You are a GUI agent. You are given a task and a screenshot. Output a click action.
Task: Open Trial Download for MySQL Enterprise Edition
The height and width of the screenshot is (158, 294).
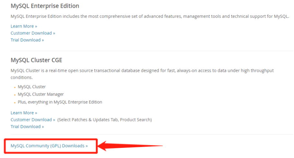(27, 40)
